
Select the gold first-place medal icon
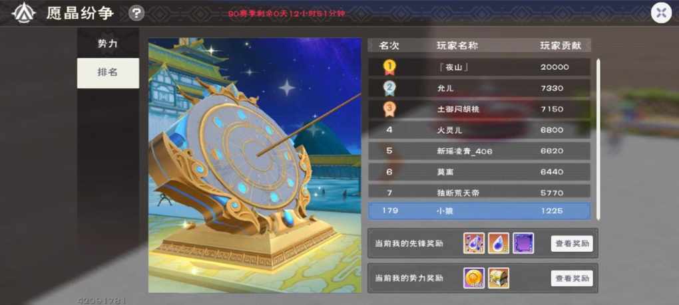[389, 67]
